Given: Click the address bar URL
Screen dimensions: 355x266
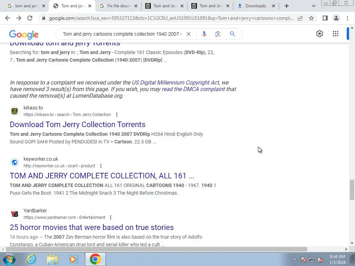Looking at the screenshot, I should click(x=171, y=18).
